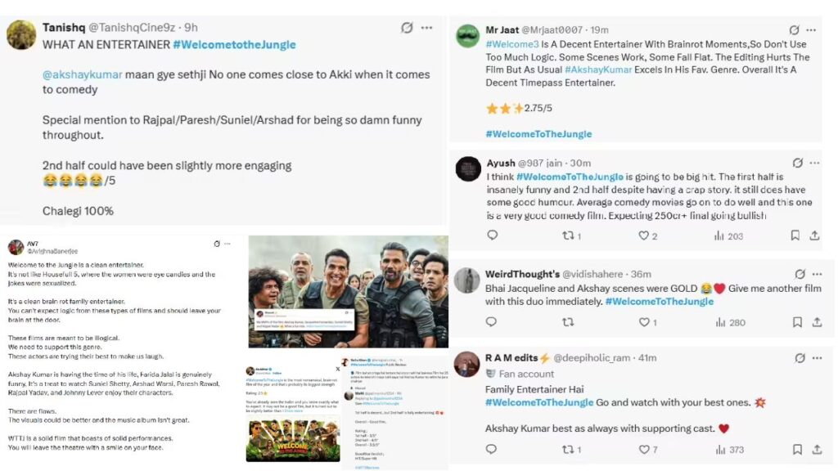This screenshot has width=838, height=471.
Task: View analytics showing 280 views
Action: tap(730, 322)
